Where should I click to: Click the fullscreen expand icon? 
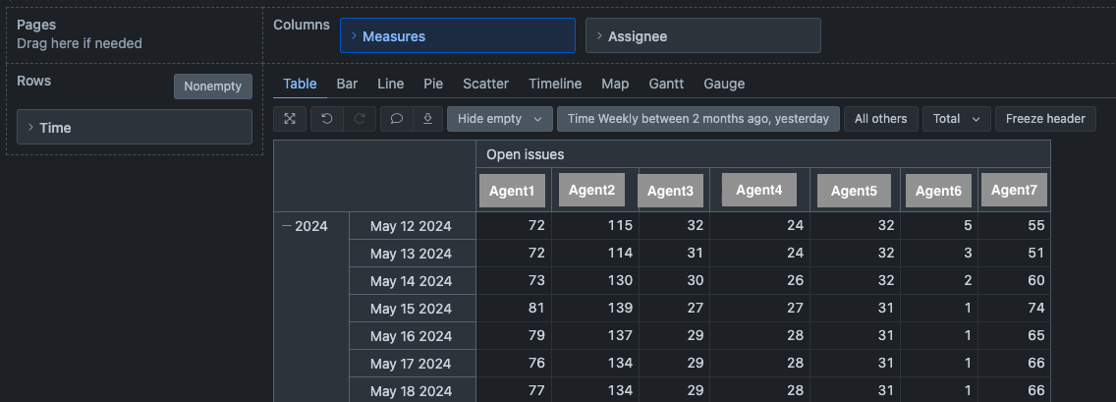290,119
